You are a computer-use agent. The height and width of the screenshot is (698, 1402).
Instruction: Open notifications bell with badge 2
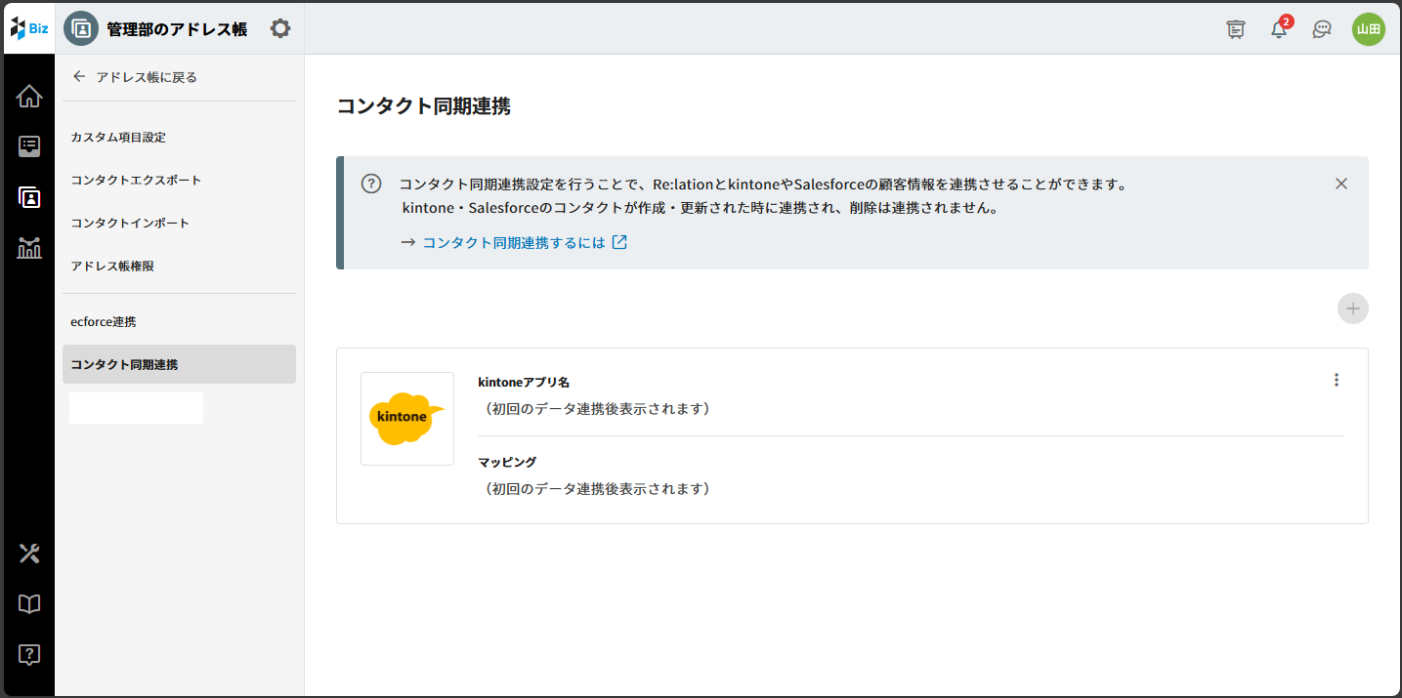pyautogui.click(x=1279, y=29)
